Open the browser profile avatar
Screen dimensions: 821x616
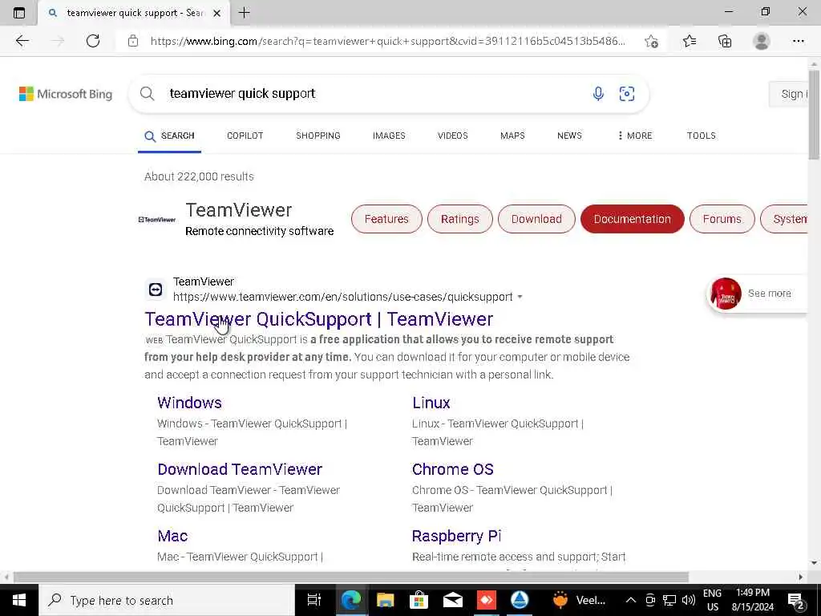[x=762, y=41]
